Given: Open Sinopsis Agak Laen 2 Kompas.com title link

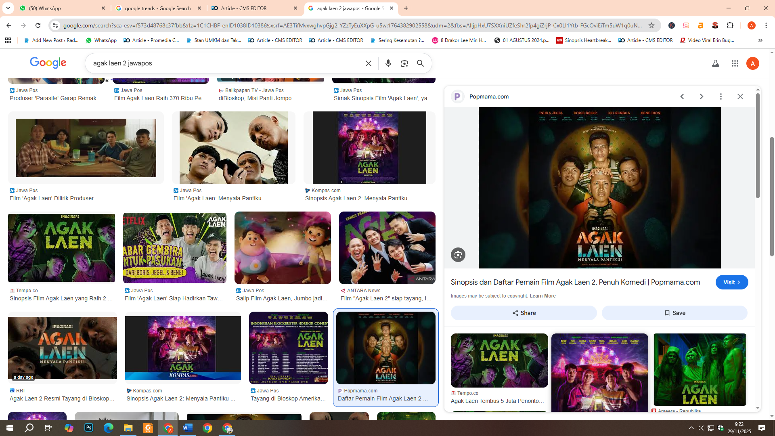Looking at the screenshot, I should [359, 198].
